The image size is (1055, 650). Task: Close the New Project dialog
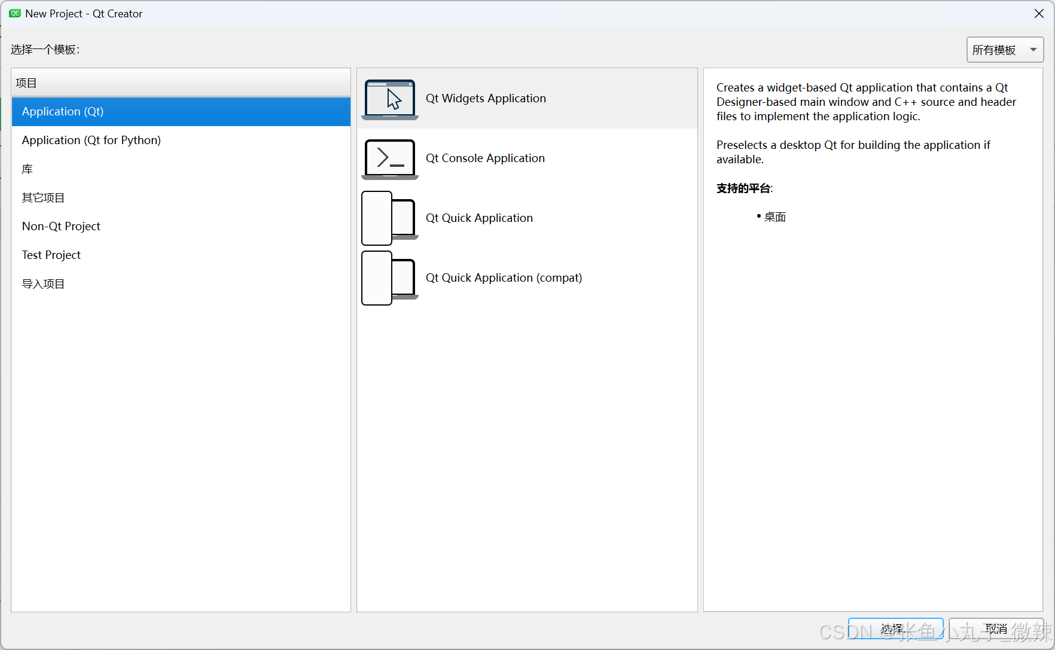pos(1039,14)
